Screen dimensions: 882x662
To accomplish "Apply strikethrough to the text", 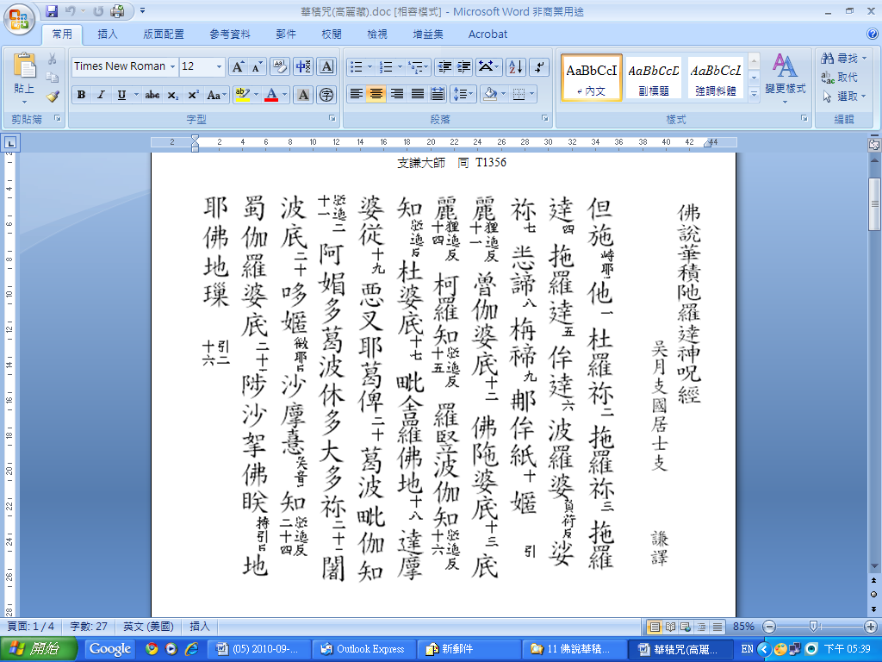I will tap(152, 95).
